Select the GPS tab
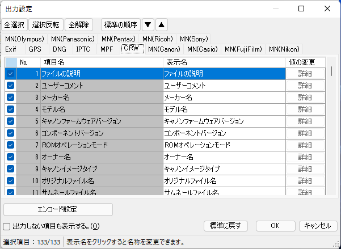341x249 pixels. click(x=35, y=49)
